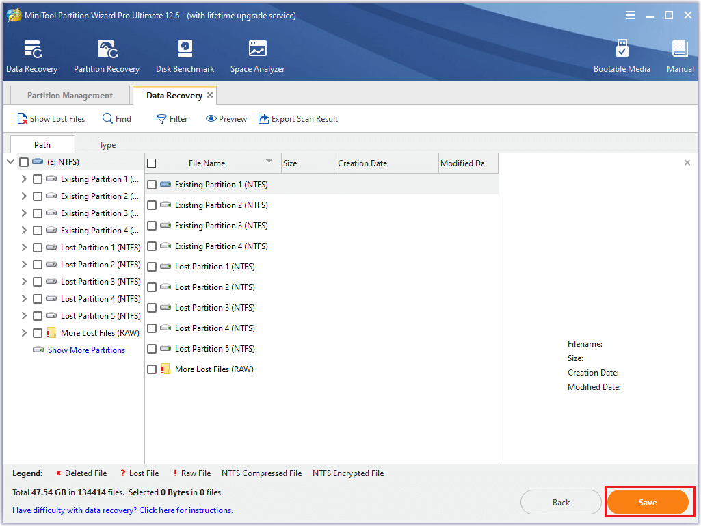Click the Back button
701x526 pixels.
pos(561,502)
